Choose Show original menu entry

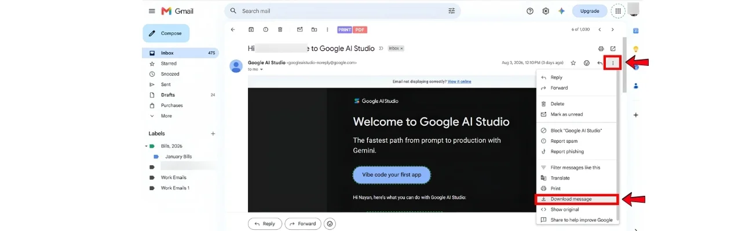pos(577,210)
